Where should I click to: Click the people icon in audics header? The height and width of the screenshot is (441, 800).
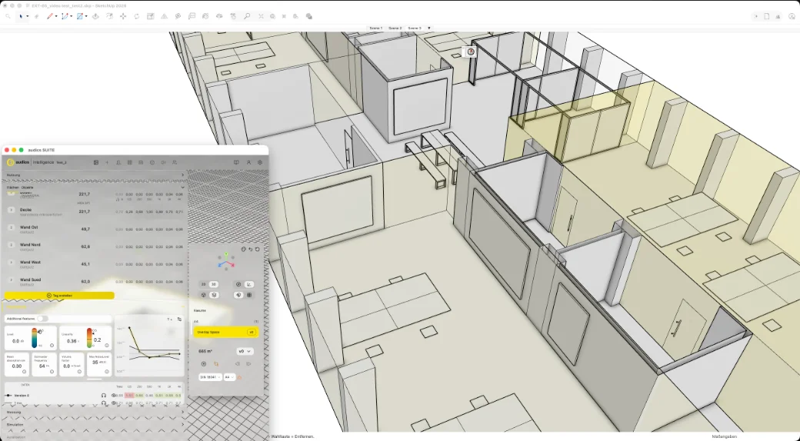[x=175, y=163]
